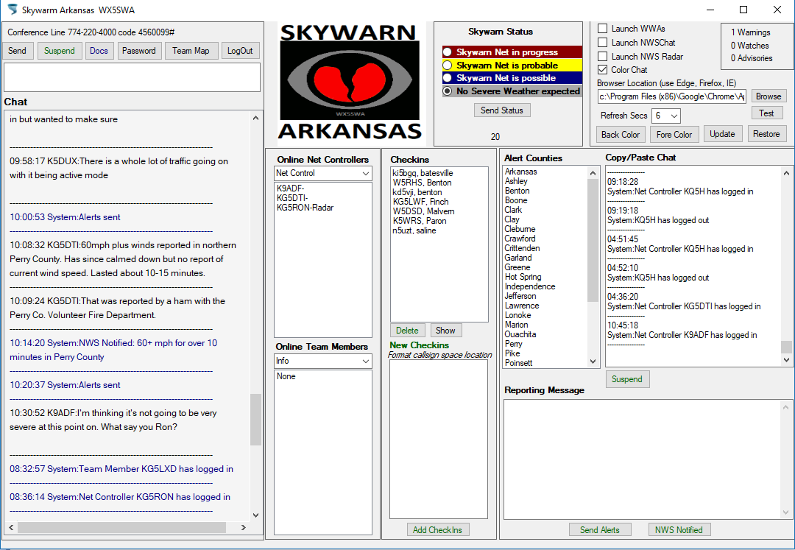Click the Send Status button
Viewport: 795px width, 550px height.
pos(502,110)
